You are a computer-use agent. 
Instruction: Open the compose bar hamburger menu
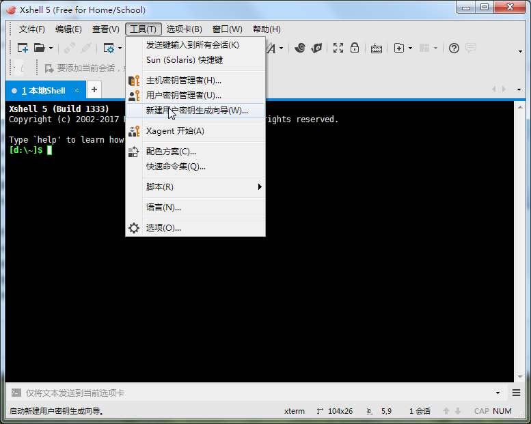[516, 393]
